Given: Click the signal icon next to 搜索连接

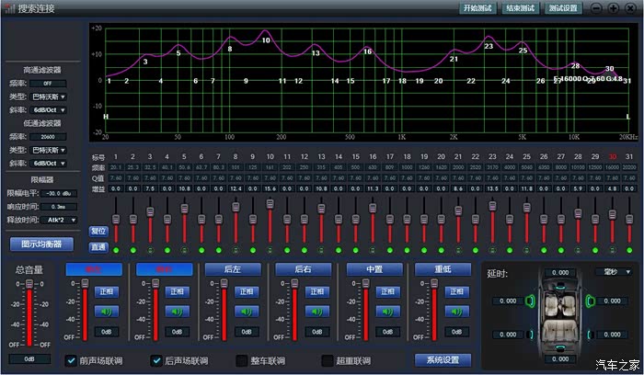Looking at the screenshot, I should pos(9,8).
